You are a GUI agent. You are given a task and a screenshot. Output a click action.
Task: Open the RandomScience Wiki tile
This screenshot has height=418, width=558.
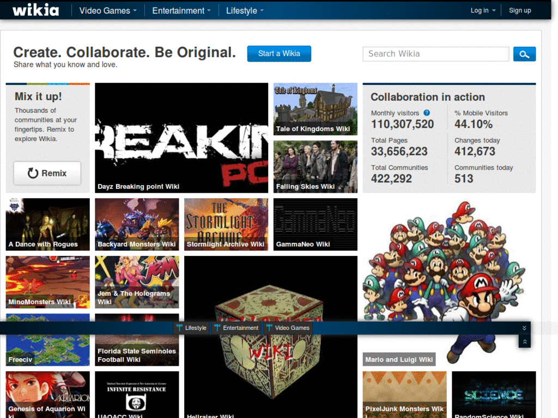(x=494, y=395)
